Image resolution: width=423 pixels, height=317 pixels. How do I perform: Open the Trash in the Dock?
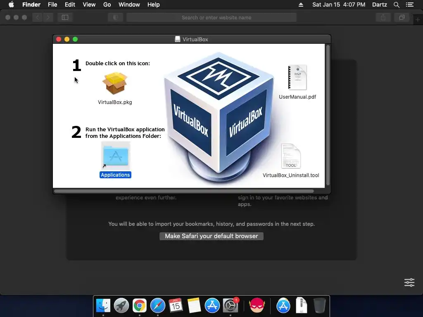320,305
